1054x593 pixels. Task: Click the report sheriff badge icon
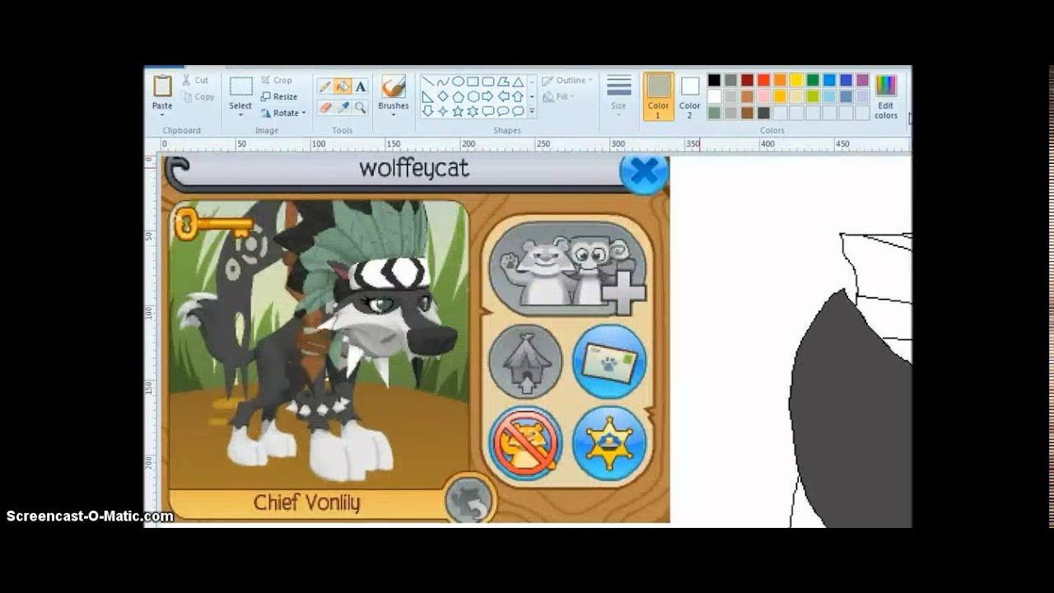609,443
